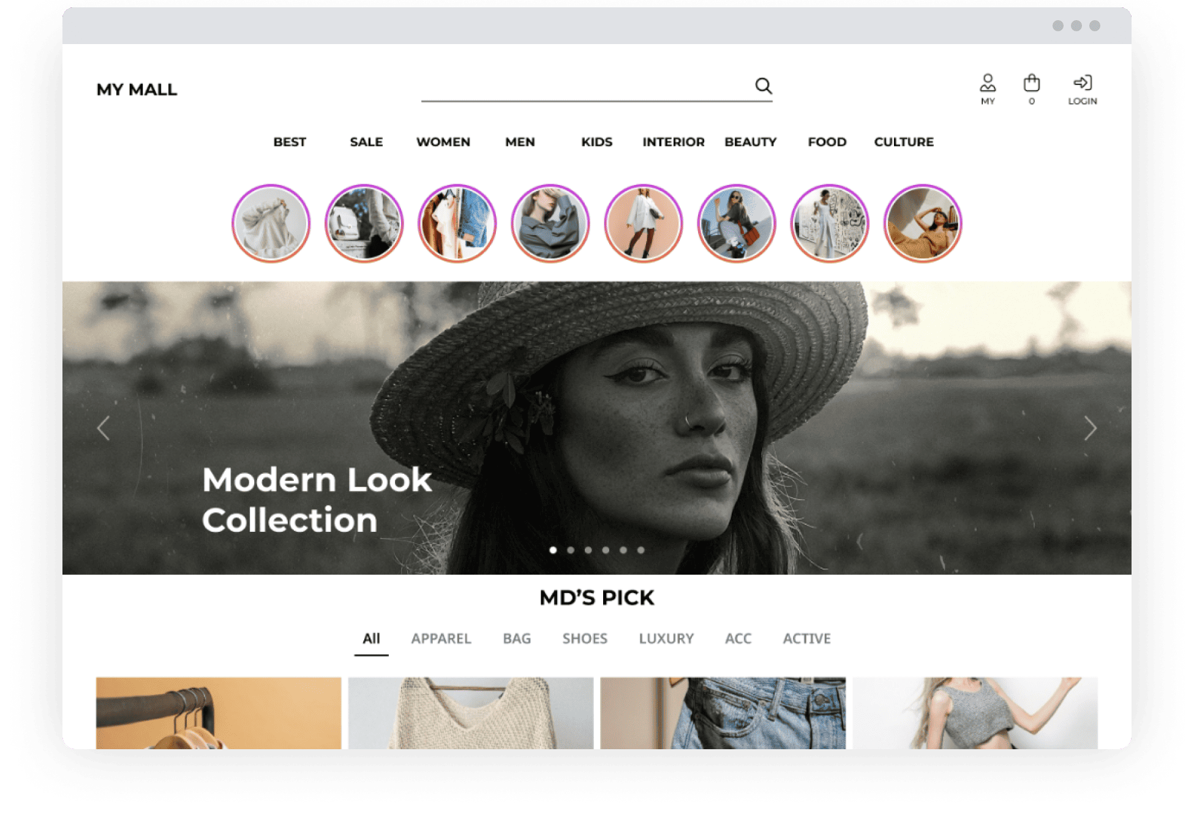Click the search magnifier icon
Image resolution: width=1194 pixels, height=830 pixels.
point(763,86)
